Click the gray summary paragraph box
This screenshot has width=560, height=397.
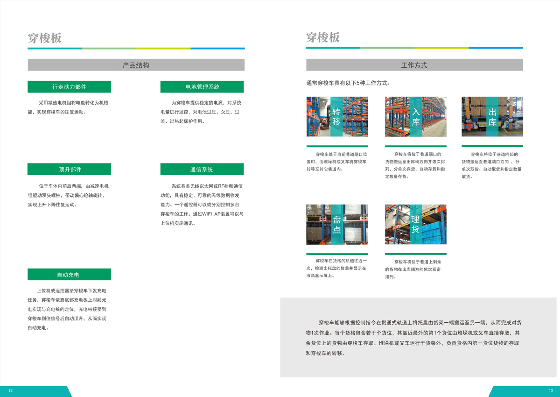coord(418,337)
